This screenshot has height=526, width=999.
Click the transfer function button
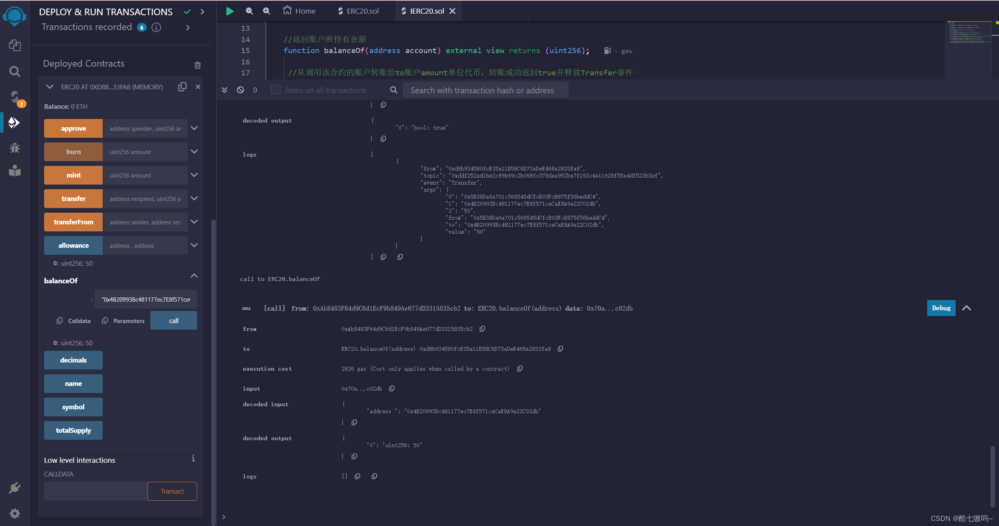73,199
